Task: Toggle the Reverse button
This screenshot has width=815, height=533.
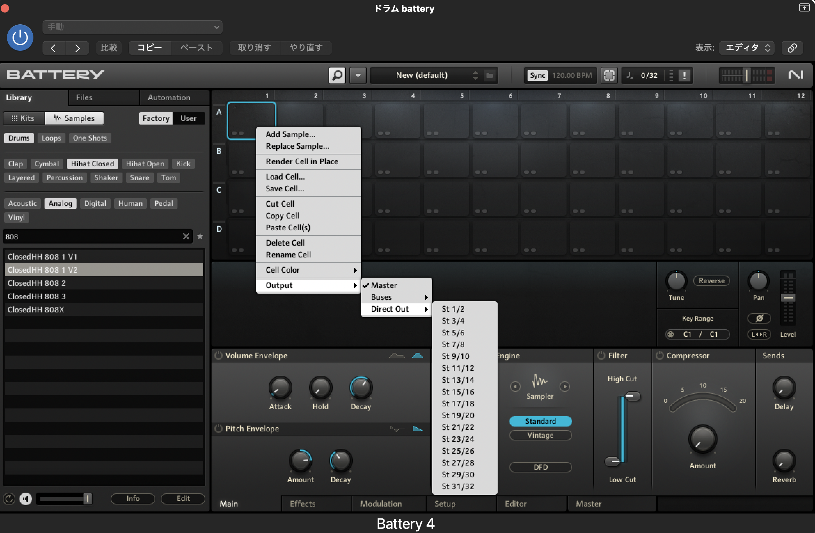Action: (712, 281)
